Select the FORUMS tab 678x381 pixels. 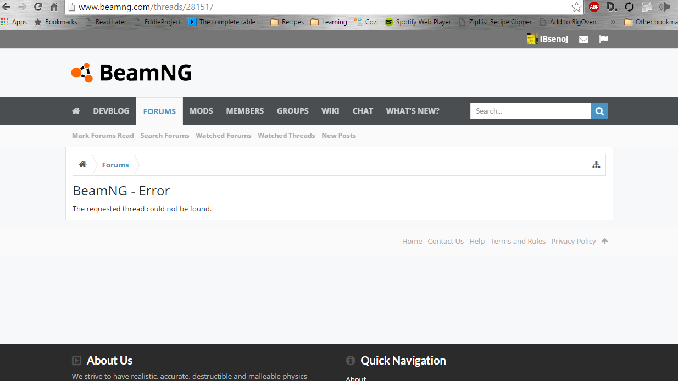coord(159,111)
